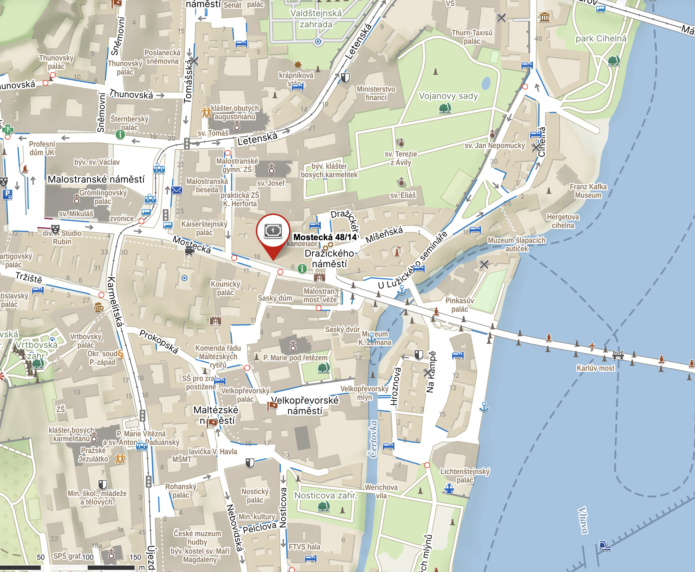Click the cinema camera icon on Mostecká
695x572 pixels.
click(189, 251)
